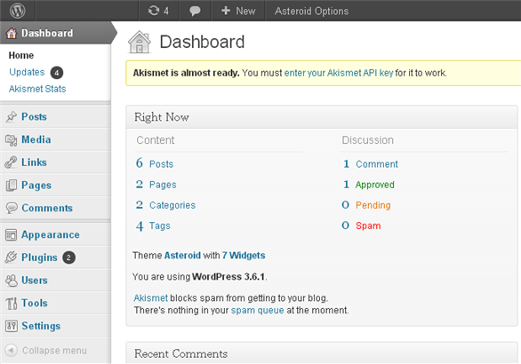Open the 7 Widgets link
This screenshot has width=521, height=364.
[x=244, y=256]
